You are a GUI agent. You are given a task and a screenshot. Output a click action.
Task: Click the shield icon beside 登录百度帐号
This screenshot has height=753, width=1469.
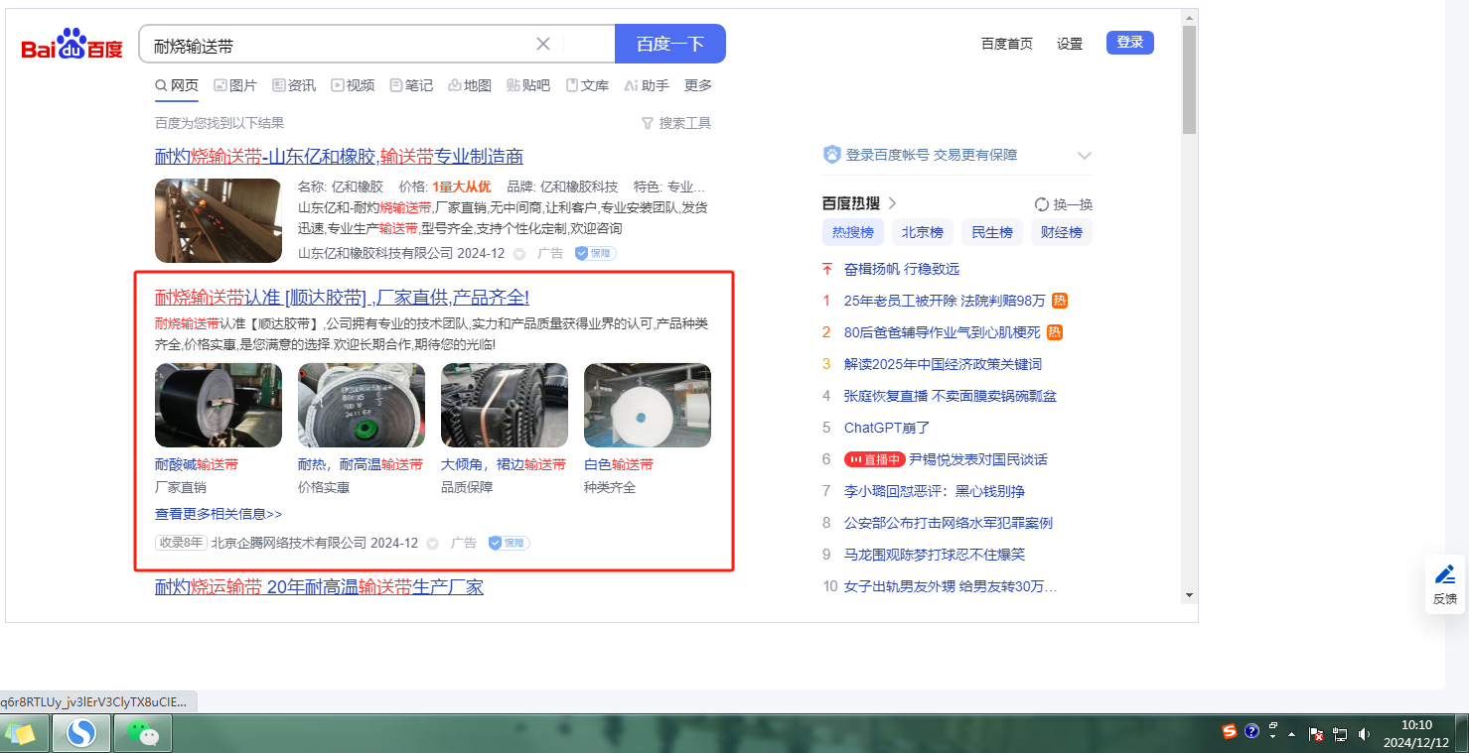tap(832, 155)
